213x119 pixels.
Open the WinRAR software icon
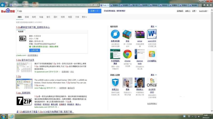coord(140,34)
